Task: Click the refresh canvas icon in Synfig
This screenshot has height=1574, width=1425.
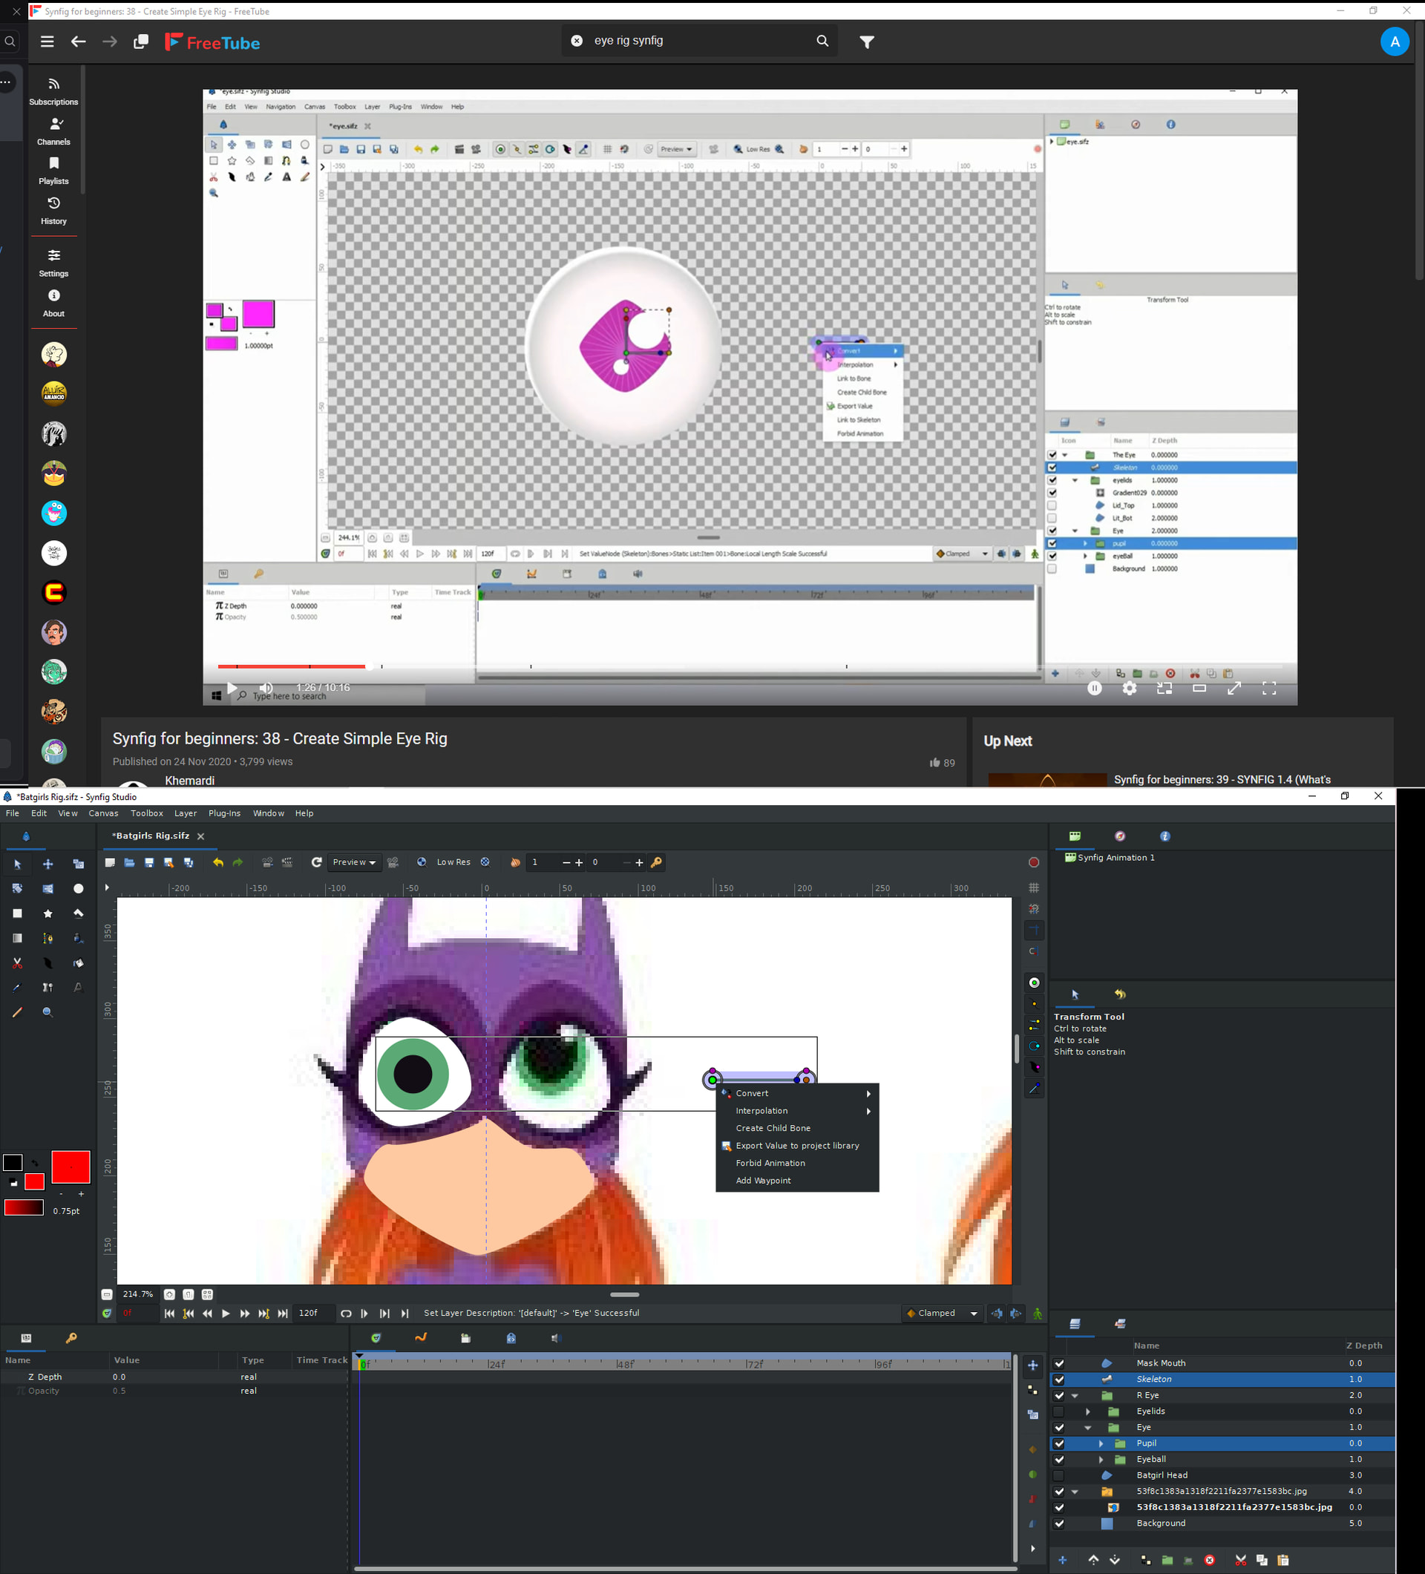Action: coord(316,862)
